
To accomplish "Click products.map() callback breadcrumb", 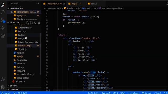I will (x=112, y=8).
